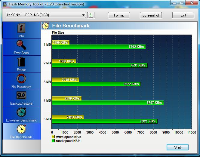Open the Eraser trash can tool
This screenshot has height=157, width=200.
[21, 62]
